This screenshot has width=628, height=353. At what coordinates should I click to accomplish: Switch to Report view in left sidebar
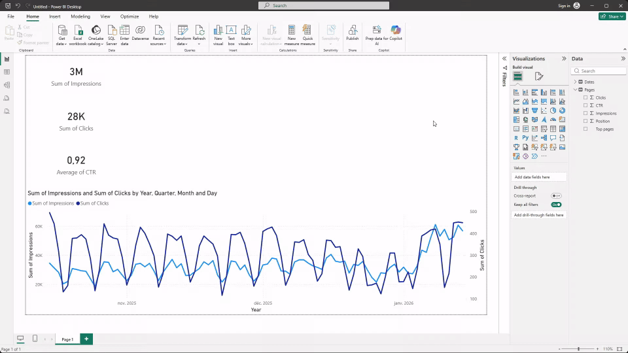(x=7, y=59)
